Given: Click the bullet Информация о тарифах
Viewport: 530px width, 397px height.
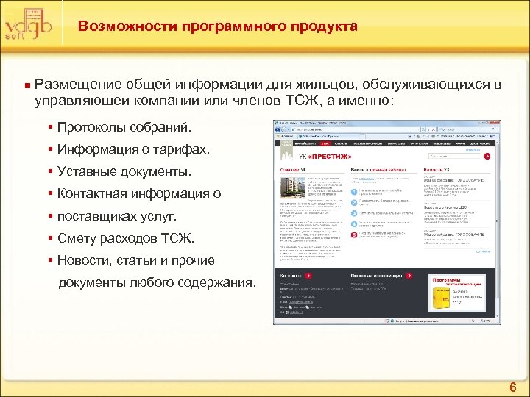Looking at the screenshot, I should coord(133,149).
